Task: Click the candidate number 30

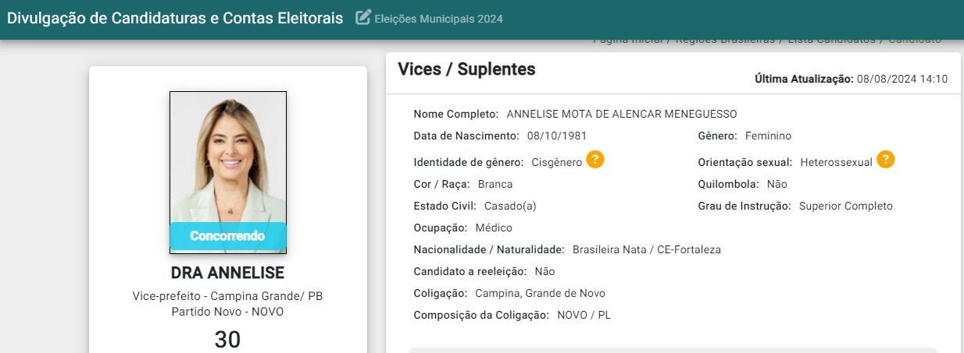Action: coord(227,340)
